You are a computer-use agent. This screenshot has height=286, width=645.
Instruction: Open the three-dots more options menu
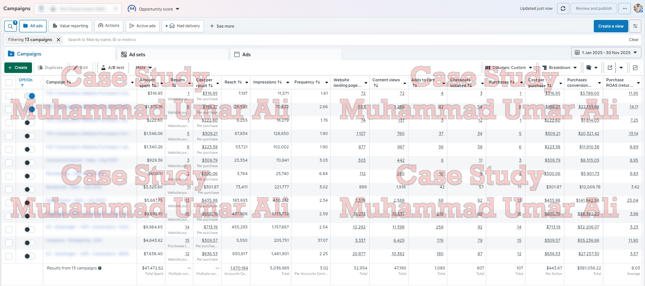[x=625, y=9]
